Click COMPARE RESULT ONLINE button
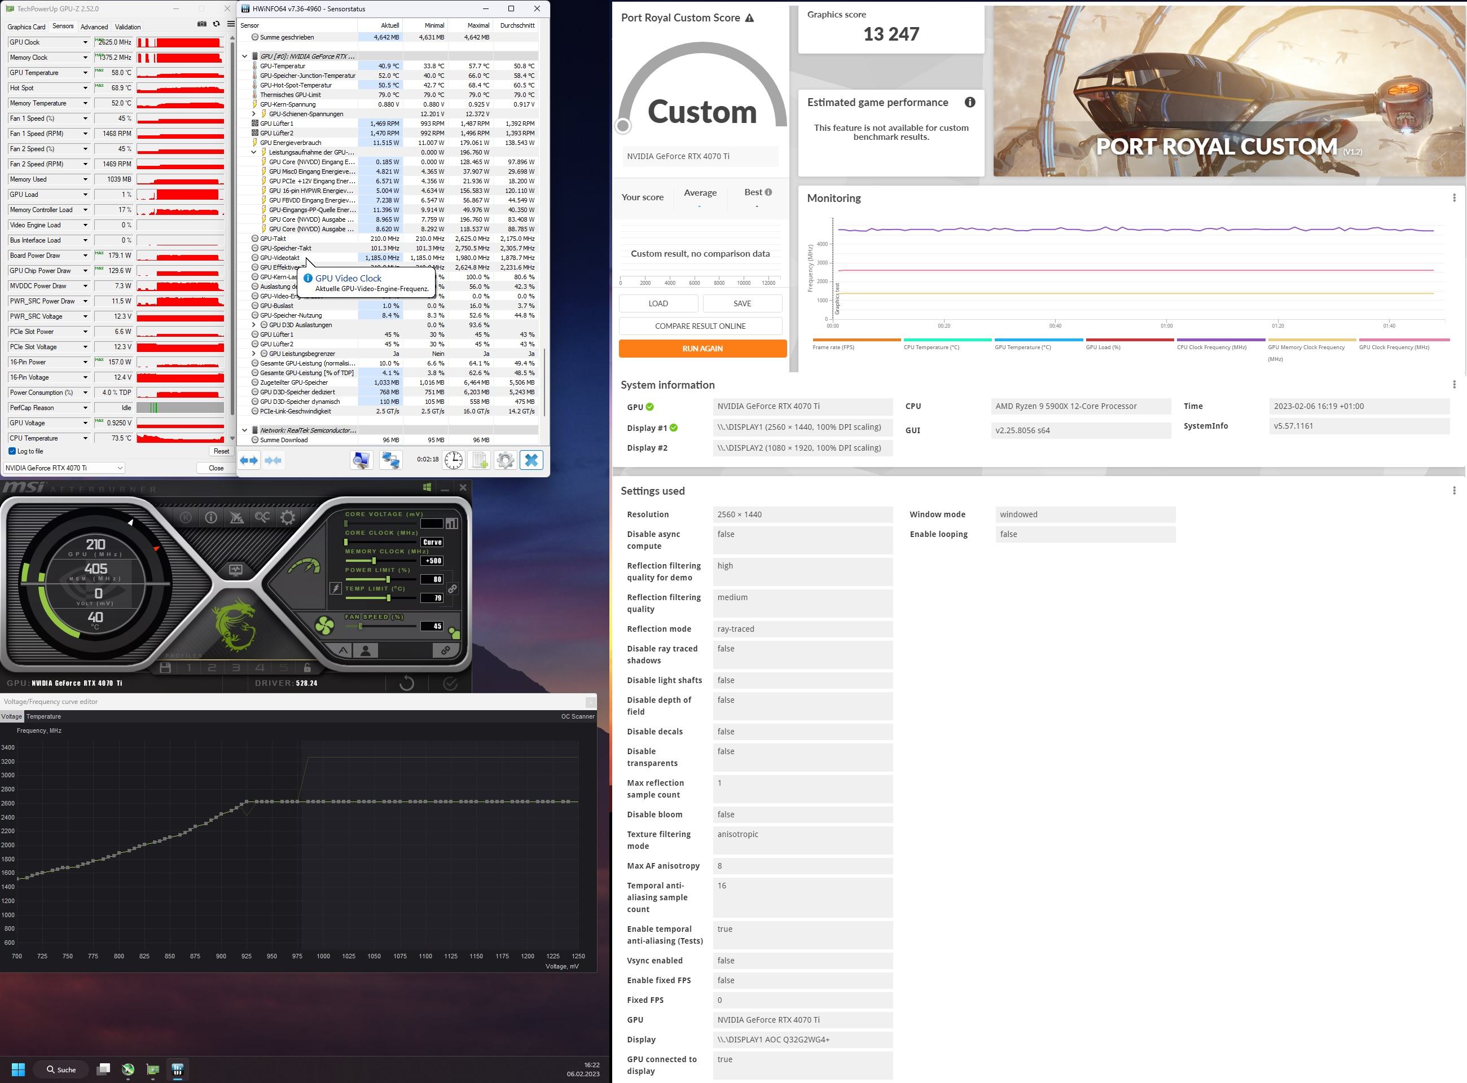Image resolution: width=1467 pixels, height=1083 pixels. coord(700,326)
